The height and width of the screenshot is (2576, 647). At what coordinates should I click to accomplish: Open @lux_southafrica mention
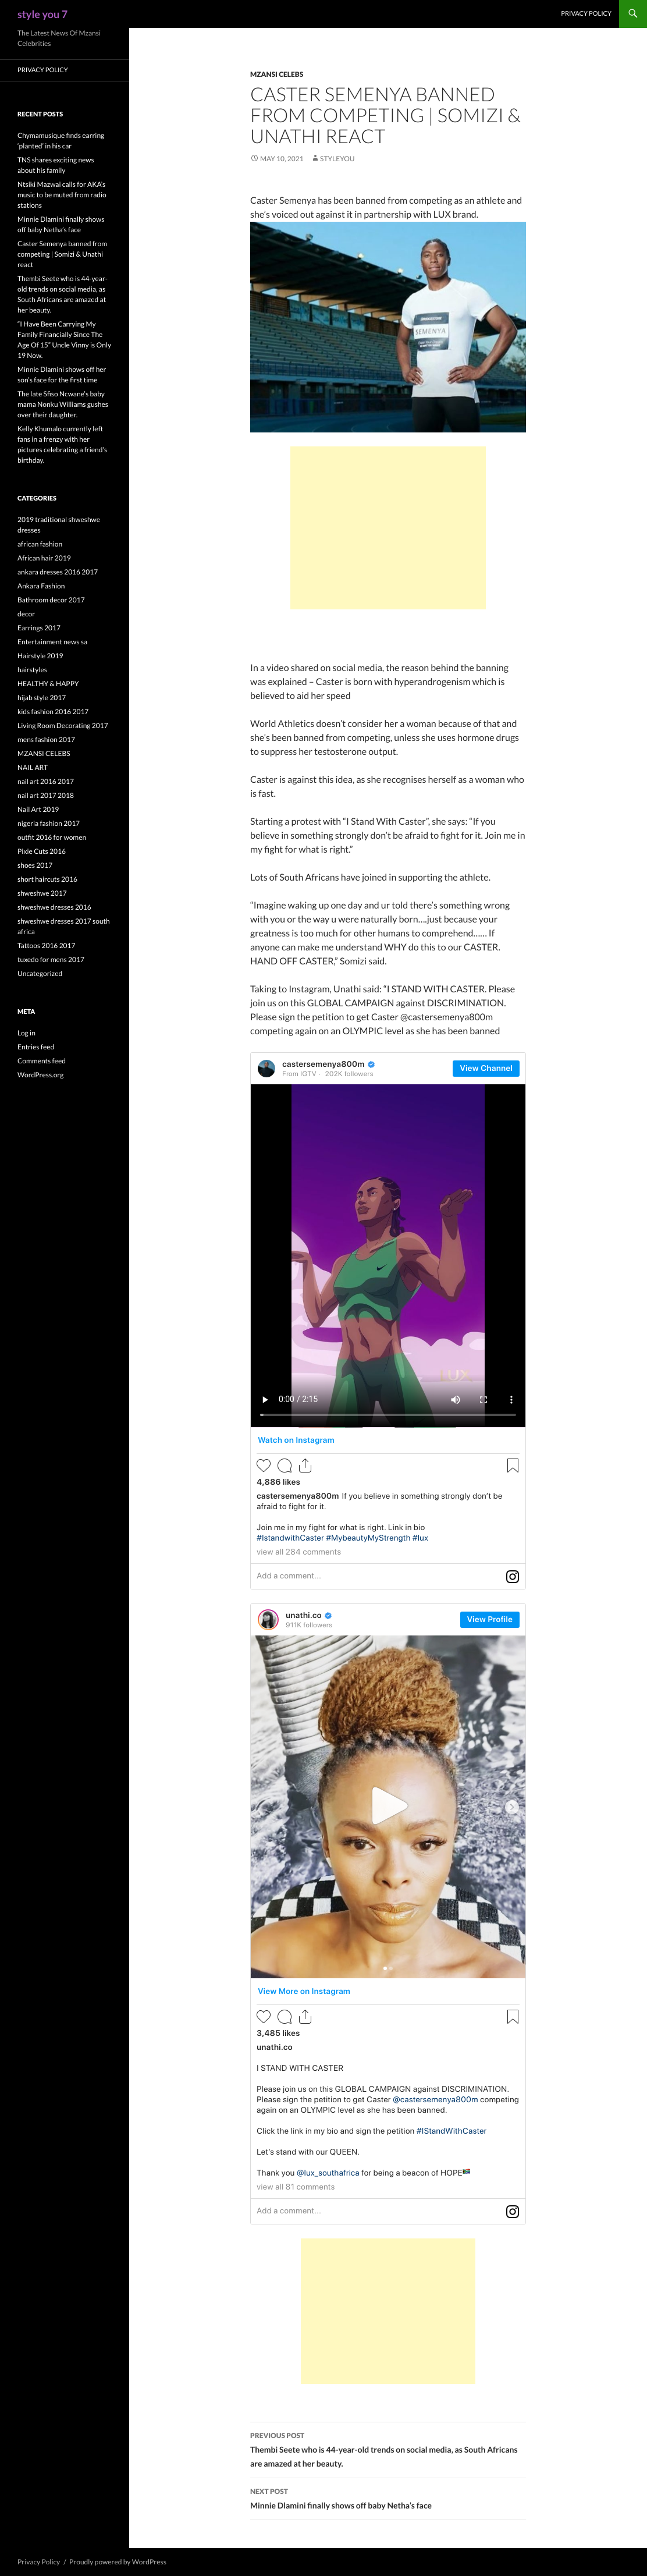pyautogui.click(x=328, y=2173)
